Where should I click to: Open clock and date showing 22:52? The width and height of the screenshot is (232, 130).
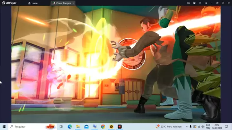[217, 127]
